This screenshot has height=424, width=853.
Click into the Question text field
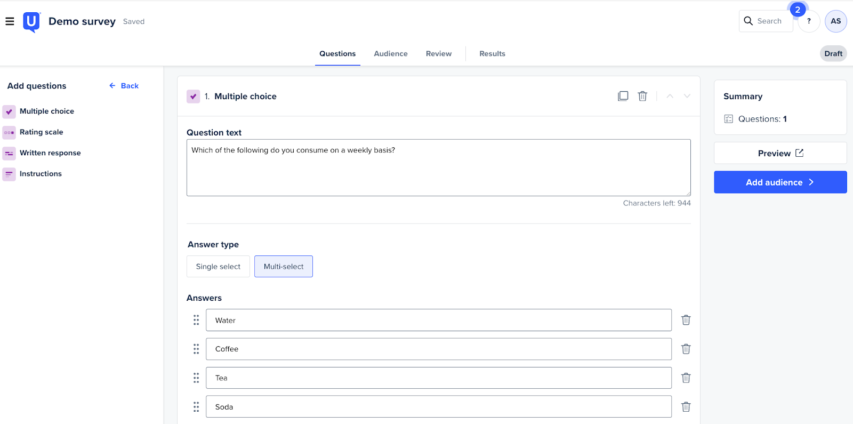pos(438,167)
